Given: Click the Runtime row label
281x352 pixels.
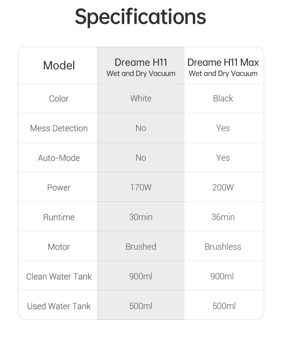Looking at the screenshot, I should click(x=59, y=217).
